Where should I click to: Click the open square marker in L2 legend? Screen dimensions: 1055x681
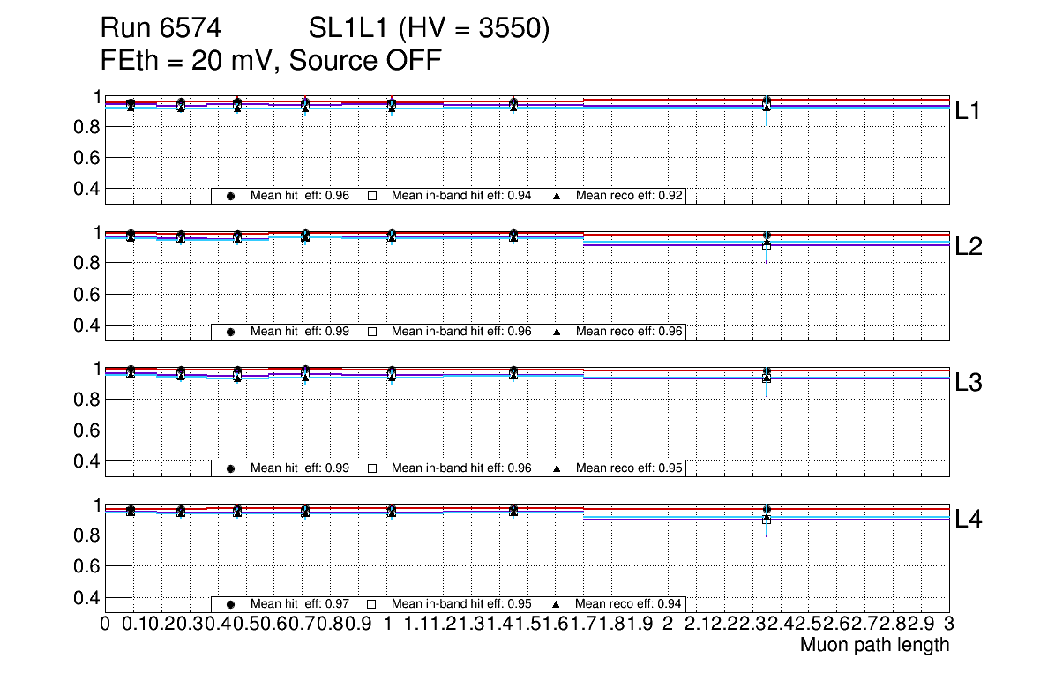click(x=372, y=333)
